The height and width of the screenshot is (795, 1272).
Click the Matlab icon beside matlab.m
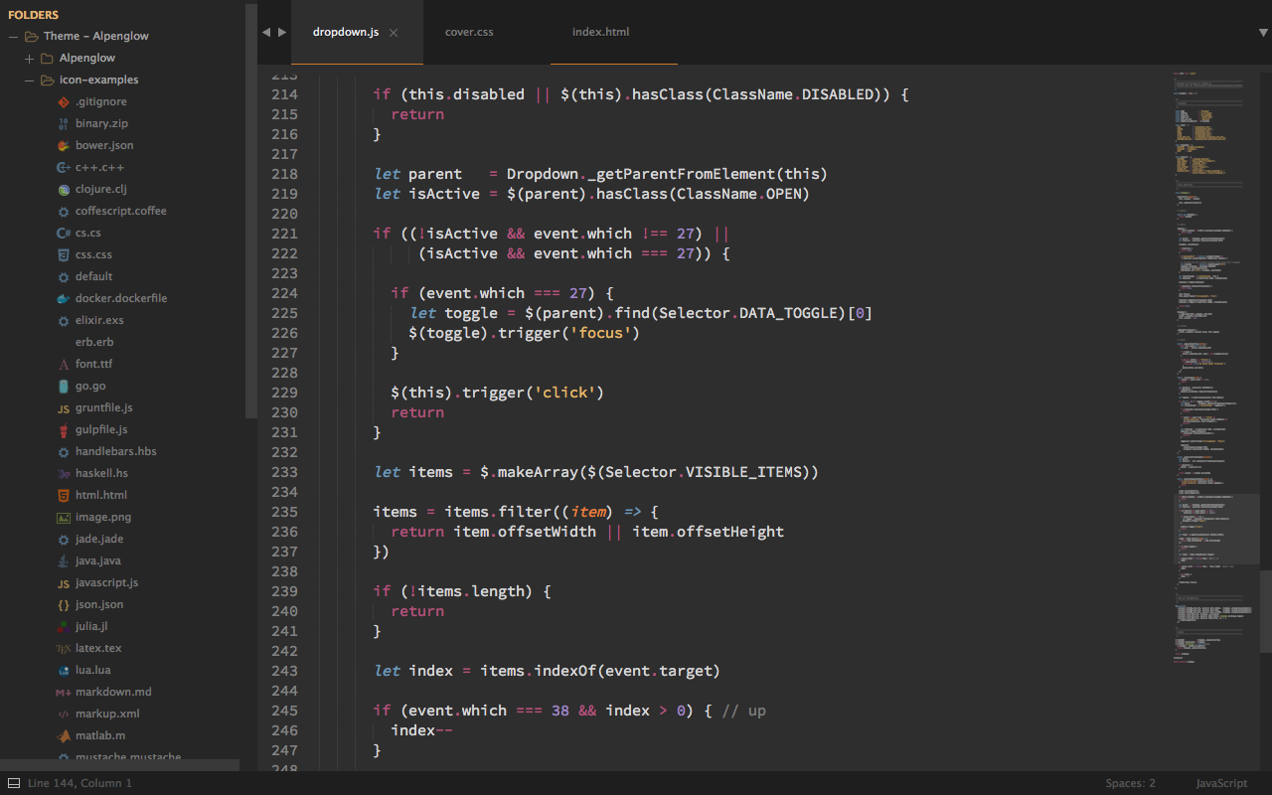click(64, 735)
